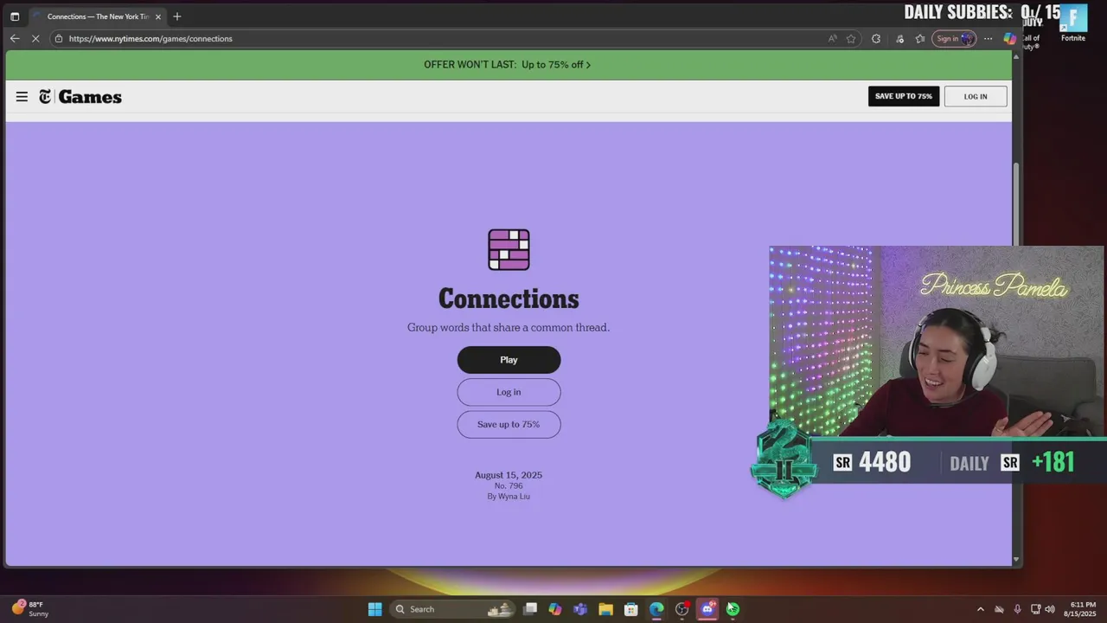This screenshot has width=1107, height=623.
Task: Open the Windows Start menu
Action: coord(374,609)
